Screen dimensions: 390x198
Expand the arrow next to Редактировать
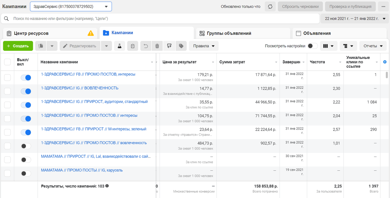tap(107, 46)
